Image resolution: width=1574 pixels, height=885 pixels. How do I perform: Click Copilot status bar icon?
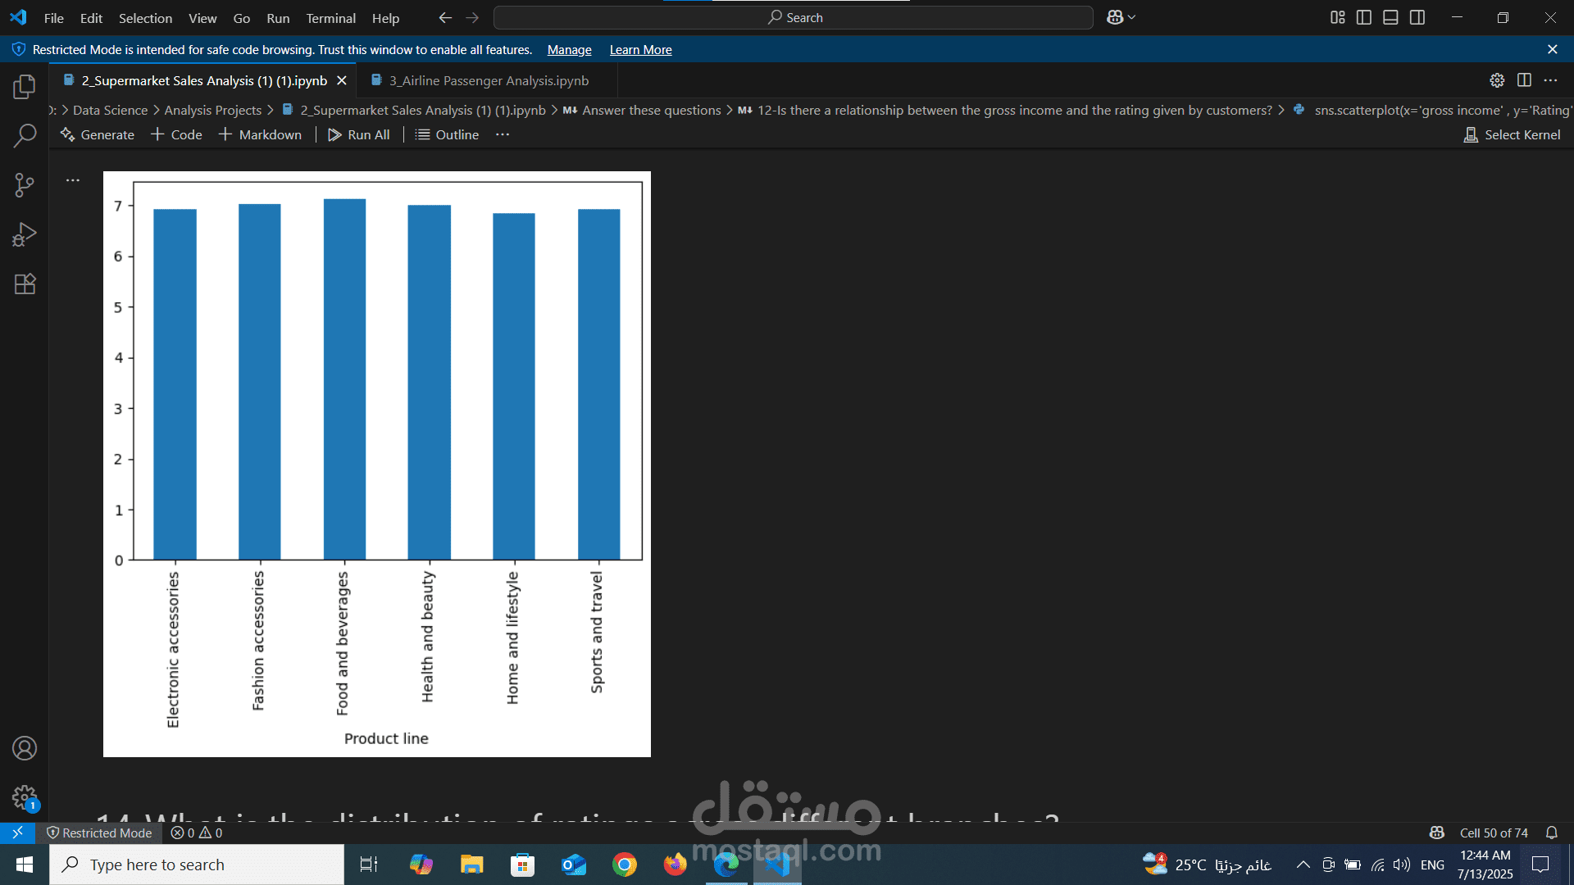coord(1437,833)
